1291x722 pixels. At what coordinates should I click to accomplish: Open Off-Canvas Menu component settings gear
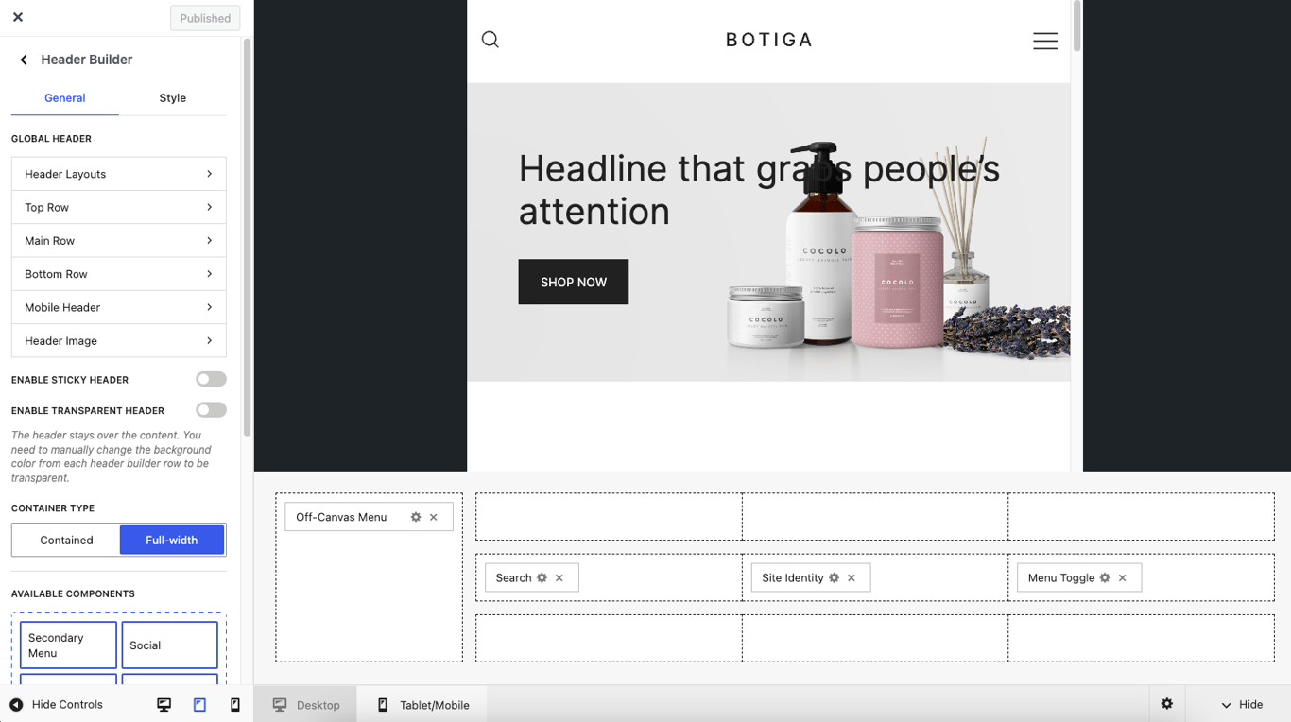click(416, 517)
